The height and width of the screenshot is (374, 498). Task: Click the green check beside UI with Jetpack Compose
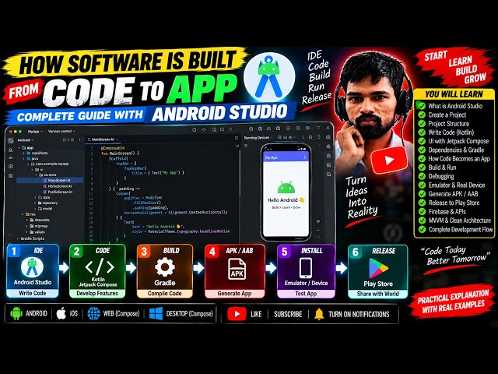coord(422,141)
